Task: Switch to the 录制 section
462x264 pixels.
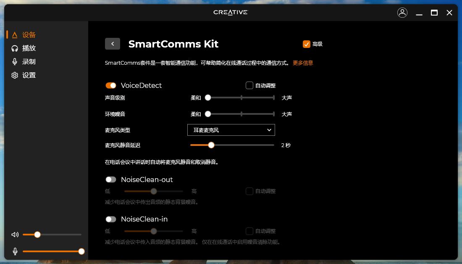Action: [x=29, y=62]
